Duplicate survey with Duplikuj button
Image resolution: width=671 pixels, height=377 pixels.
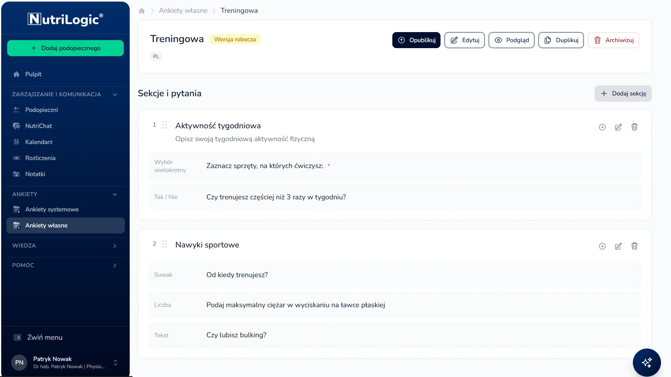tap(561, 40)
